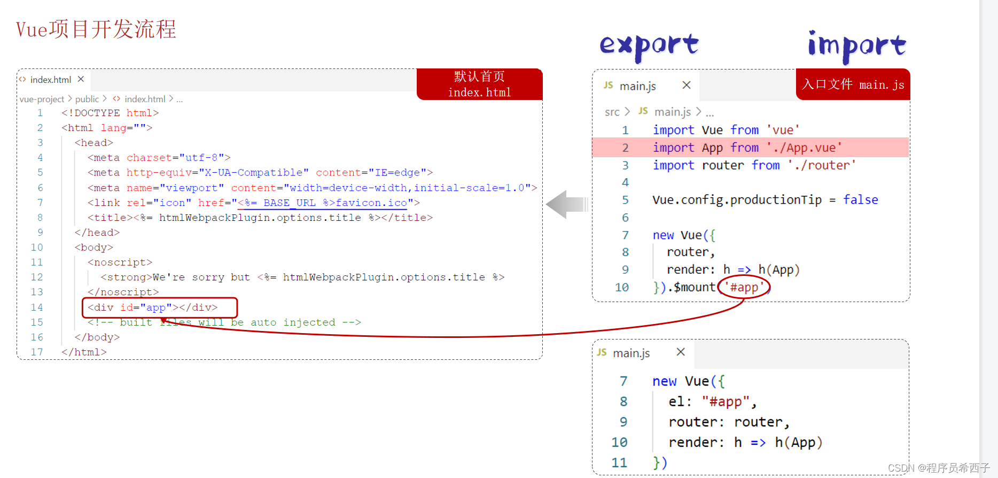The height and width of the screenshot is (478, 998).
Task: Close the bottom main.js tab
Action: (681, 352)
